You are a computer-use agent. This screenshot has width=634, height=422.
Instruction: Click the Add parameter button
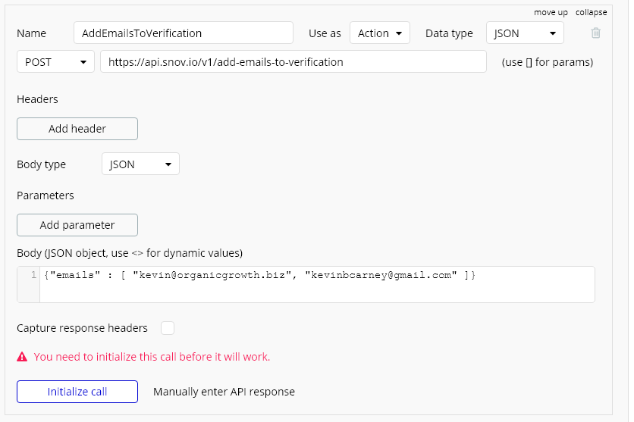click(77, 225)
